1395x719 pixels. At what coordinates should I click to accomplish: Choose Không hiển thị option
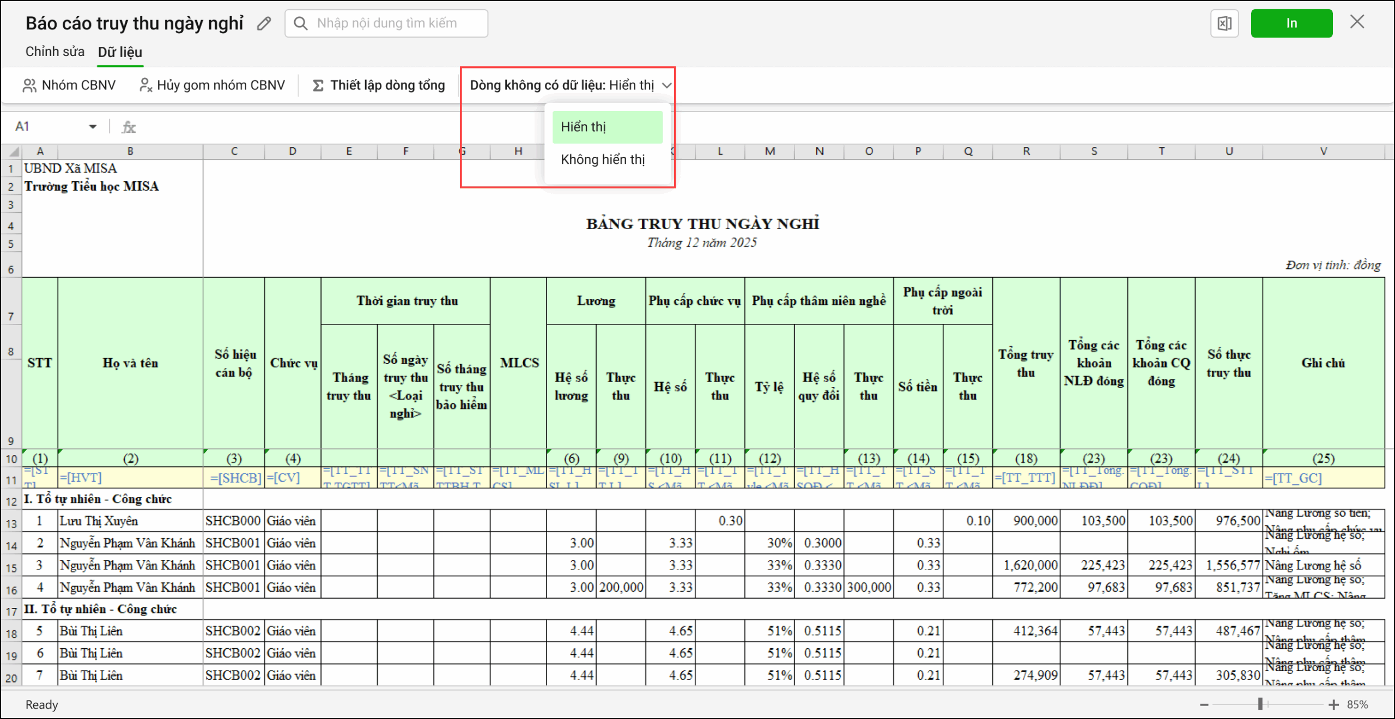tap(603, 159)
